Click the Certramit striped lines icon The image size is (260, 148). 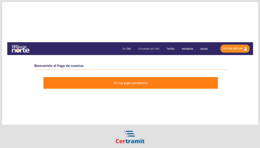pyautogui.click(x=129, y=134)
